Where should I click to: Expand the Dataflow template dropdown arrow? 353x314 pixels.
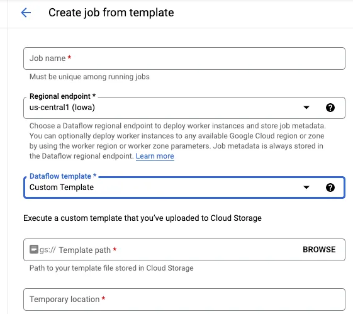pyautogui.click(x=306, y=188)
